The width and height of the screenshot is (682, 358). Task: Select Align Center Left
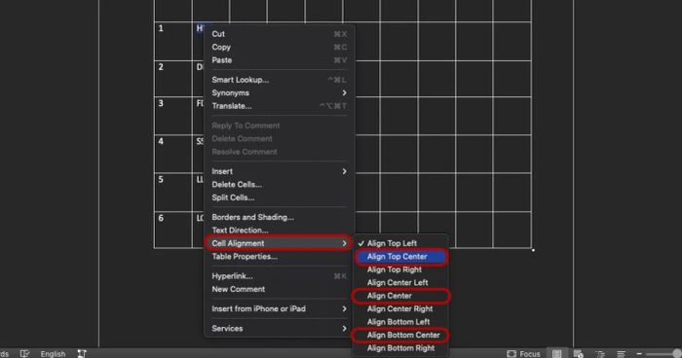[x=400, y=282]
